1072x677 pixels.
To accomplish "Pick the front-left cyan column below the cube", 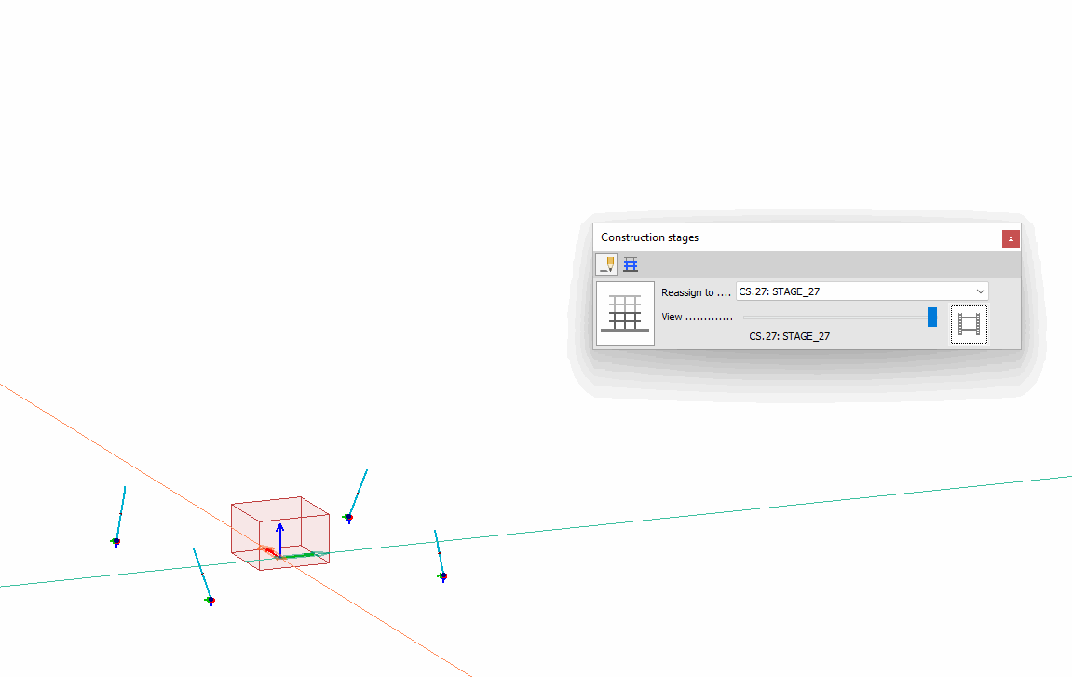I will tap(201, 573).
